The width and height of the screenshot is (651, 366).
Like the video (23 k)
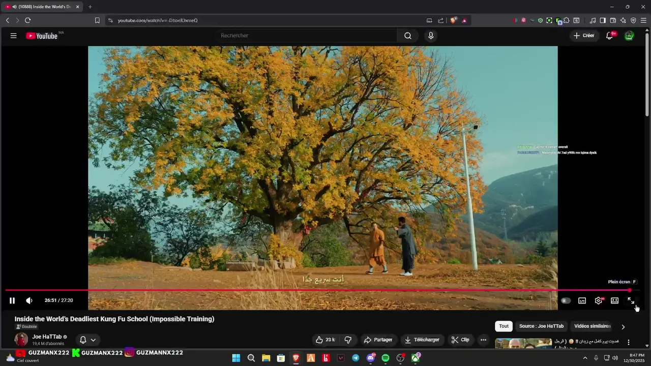[x=325, y=340]
